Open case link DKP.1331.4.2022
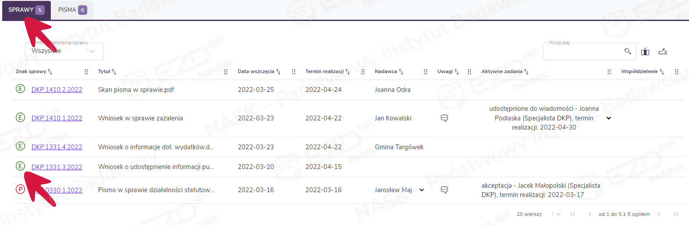This screenshot has width=689, height=225. tap(57, 147)
